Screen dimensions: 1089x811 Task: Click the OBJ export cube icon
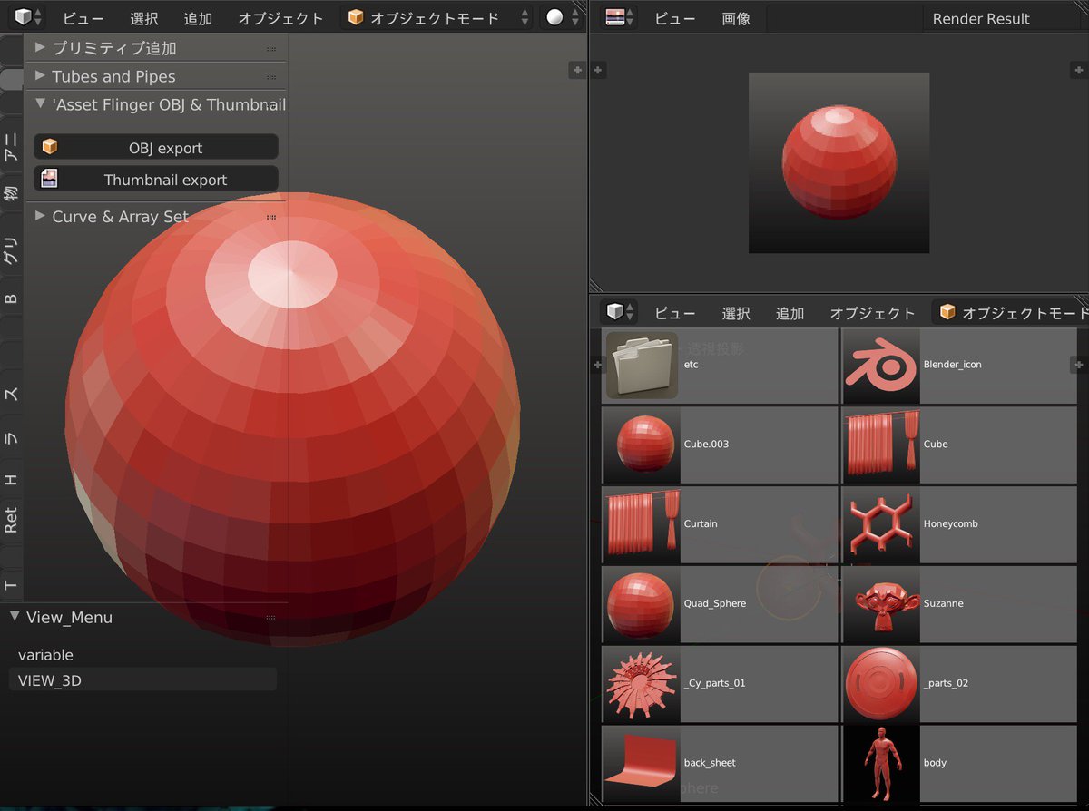tap(50, 147)
